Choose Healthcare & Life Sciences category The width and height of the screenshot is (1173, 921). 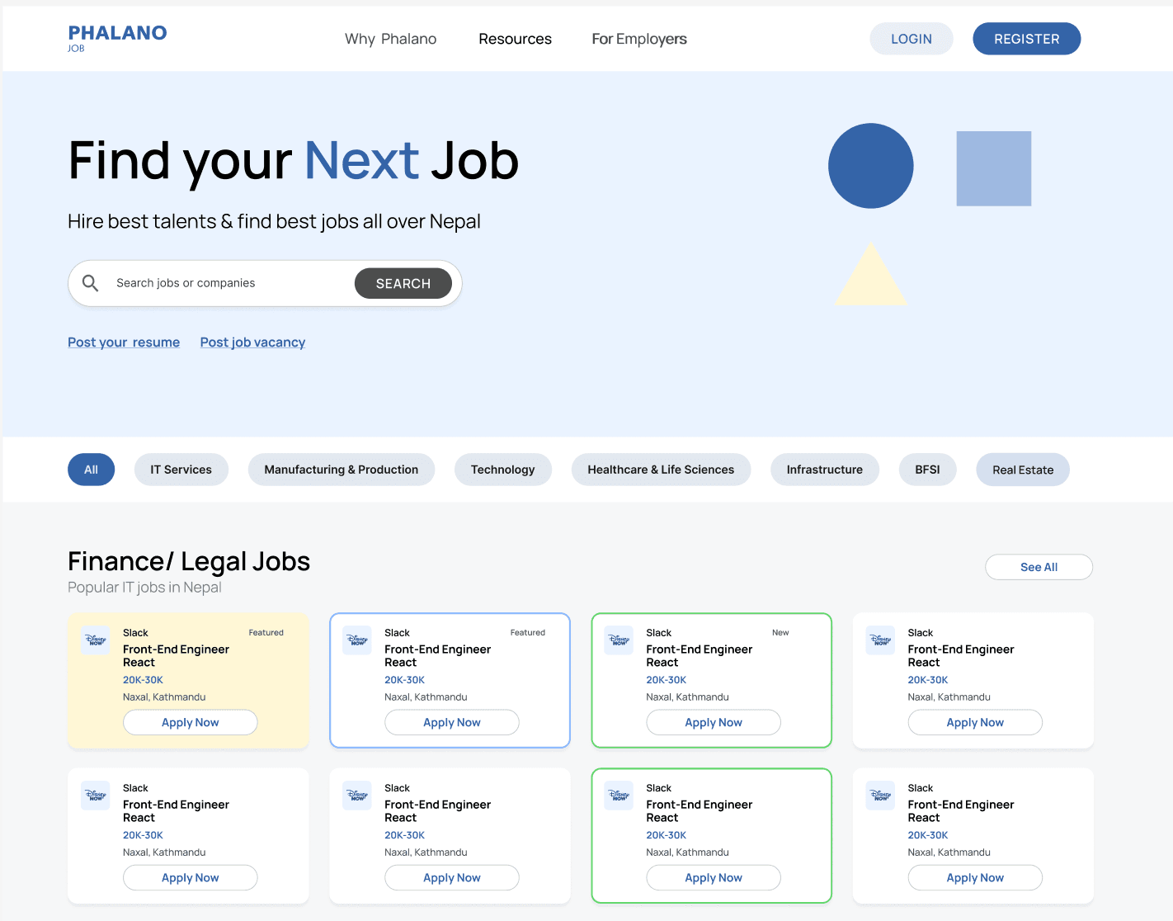click(x=660, y=470)
